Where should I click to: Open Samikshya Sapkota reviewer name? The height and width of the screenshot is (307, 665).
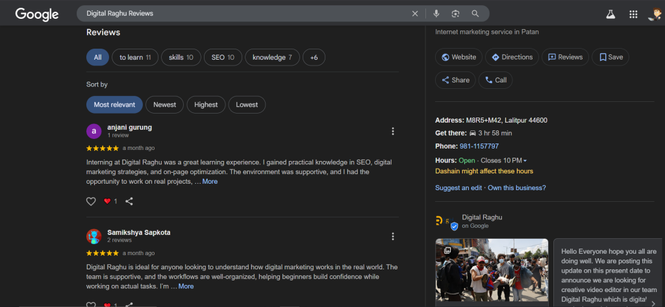pyautogui.click(x=139, y=232)
